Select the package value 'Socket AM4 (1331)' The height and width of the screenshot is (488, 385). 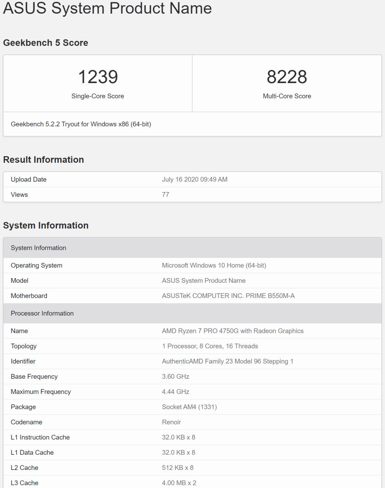click(x=189, y=407)
